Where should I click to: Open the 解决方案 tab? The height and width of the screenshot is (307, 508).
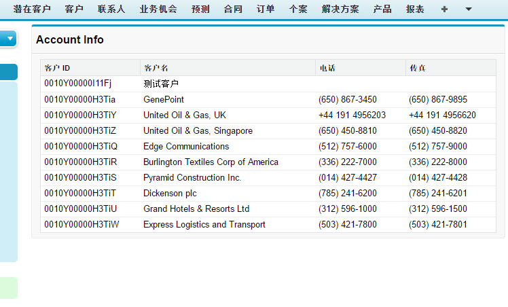pos(340,9)
